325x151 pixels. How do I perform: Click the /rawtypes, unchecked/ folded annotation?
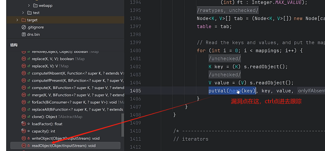pyautogui.click(x=228, y=10)
